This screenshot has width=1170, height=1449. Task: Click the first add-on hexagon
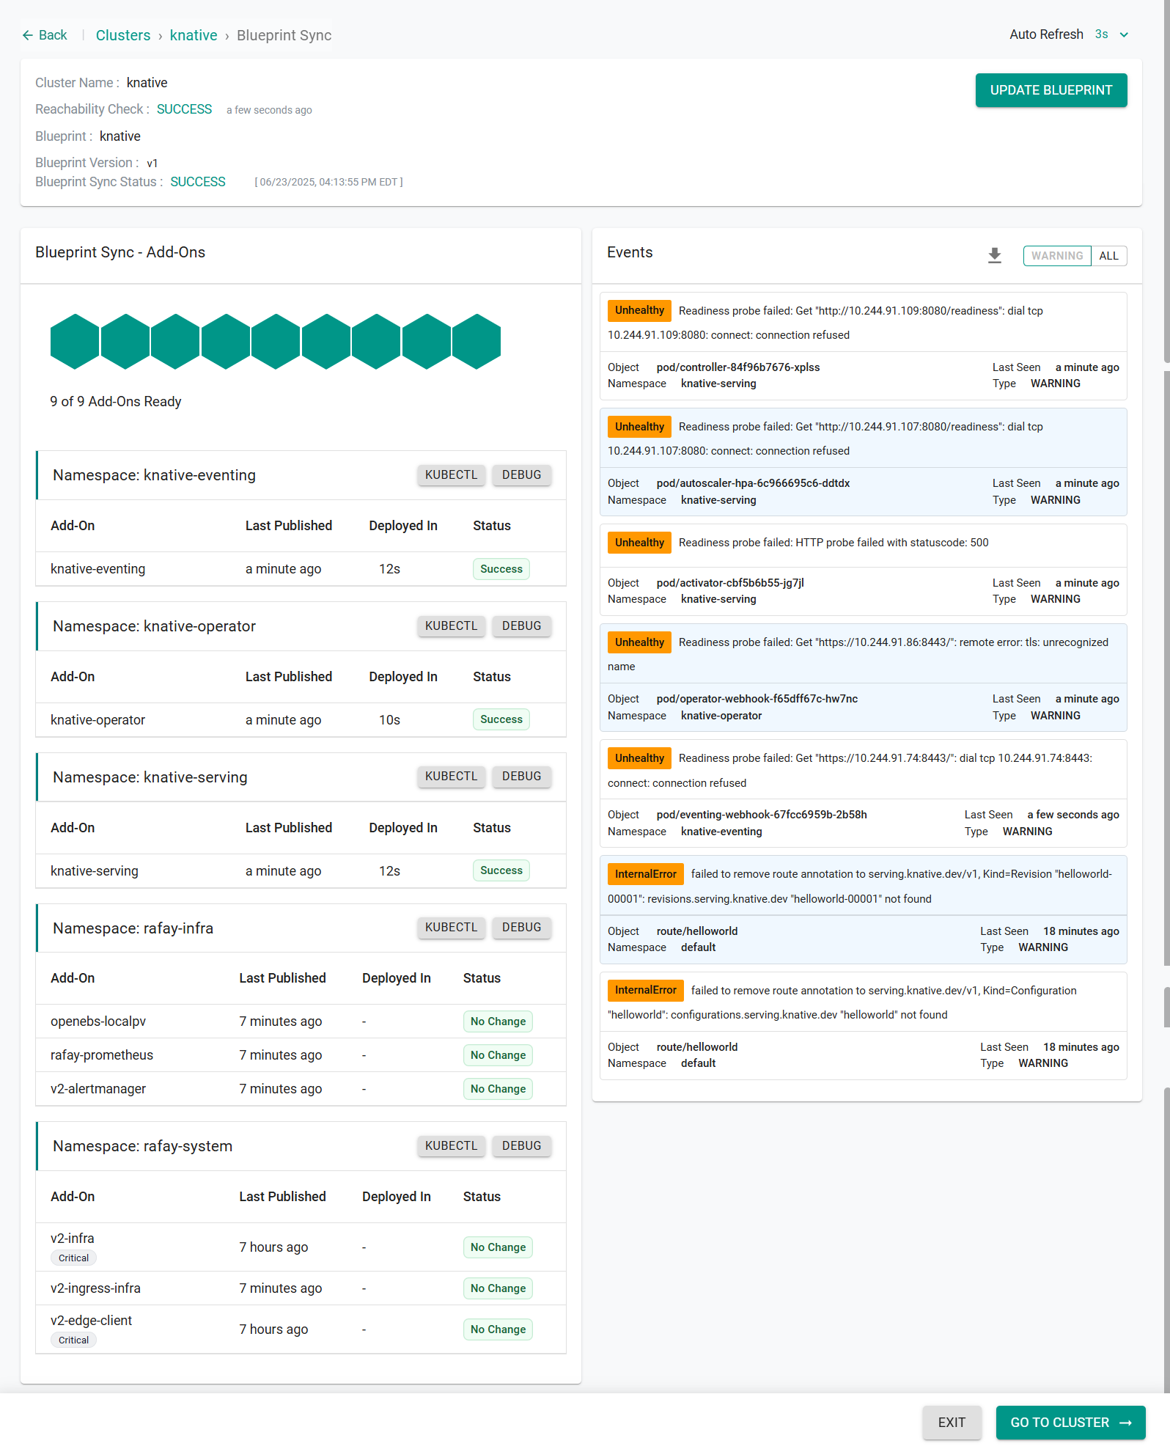(75, 342)
